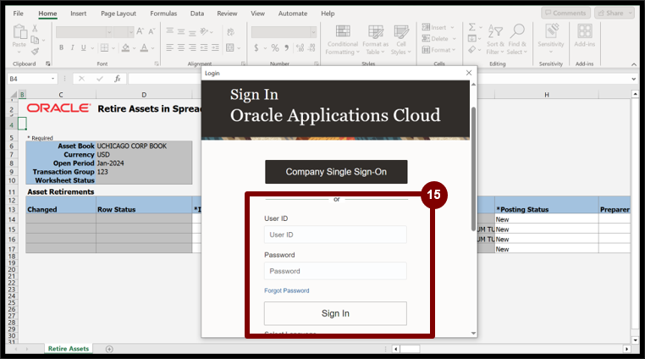Close the Login dialog
This screenshot has width=645, height=359.
469,73
